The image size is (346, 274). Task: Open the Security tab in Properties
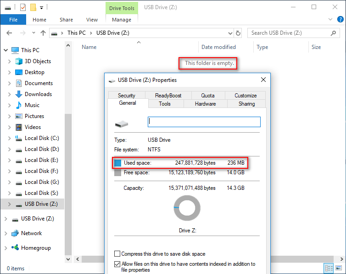click(127, 96)
